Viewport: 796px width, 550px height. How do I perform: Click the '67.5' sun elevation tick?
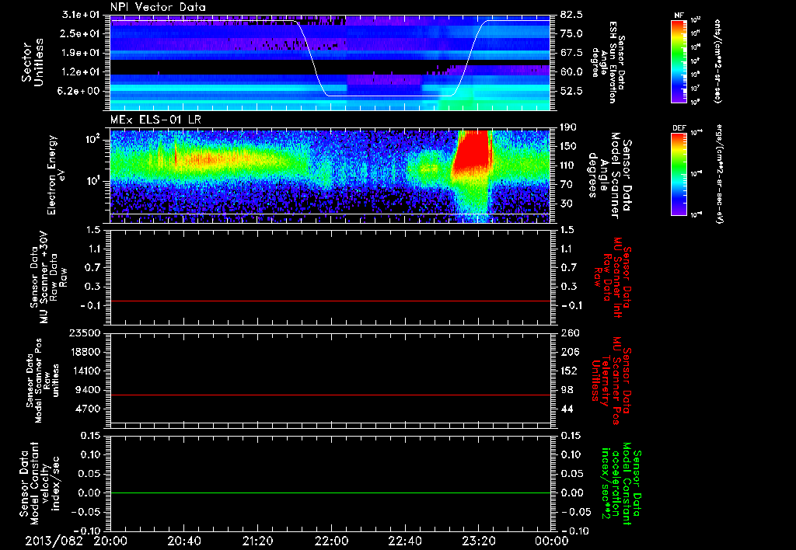coord(572,53)
